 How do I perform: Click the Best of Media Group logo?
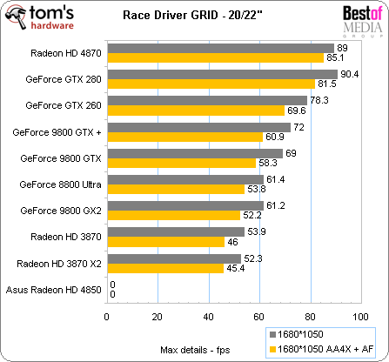tap(363, 22)
